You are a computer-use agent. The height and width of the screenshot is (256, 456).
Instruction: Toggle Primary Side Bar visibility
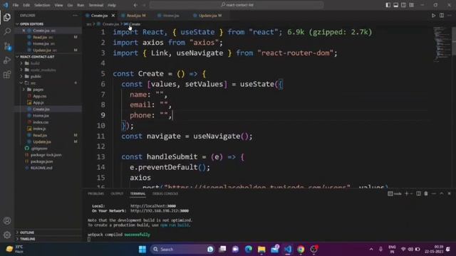pos(388,5)
